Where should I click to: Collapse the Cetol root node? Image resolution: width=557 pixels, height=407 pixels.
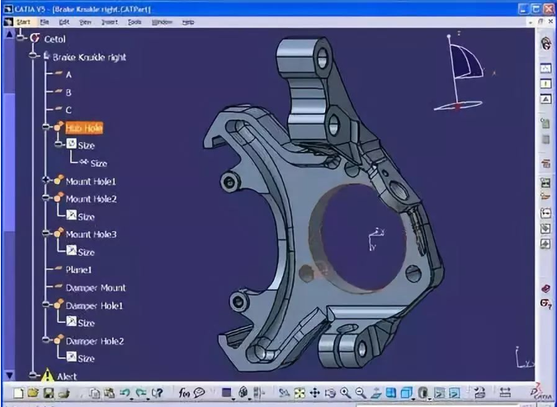pyautogui.click(x=21, y=37)
